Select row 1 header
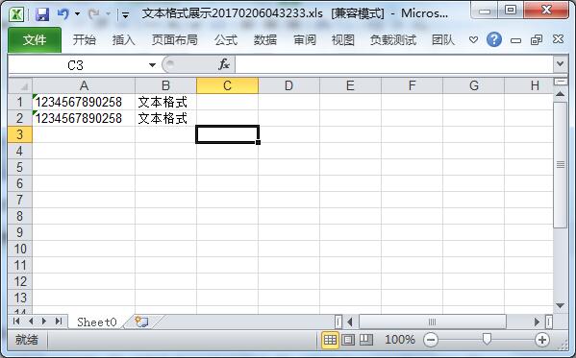 (20, 102)
